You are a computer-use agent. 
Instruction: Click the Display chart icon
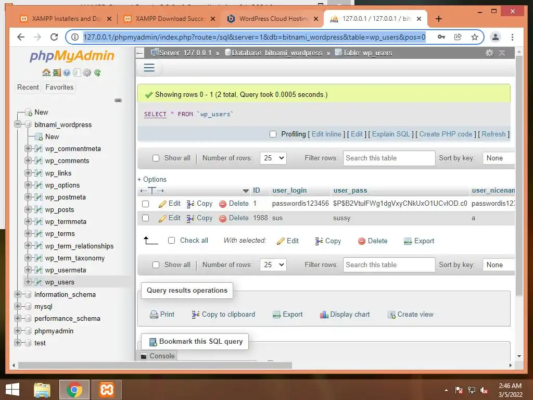324,315
